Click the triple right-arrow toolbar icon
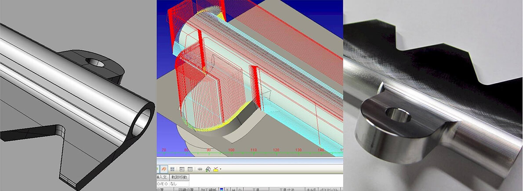 [200, 169]
